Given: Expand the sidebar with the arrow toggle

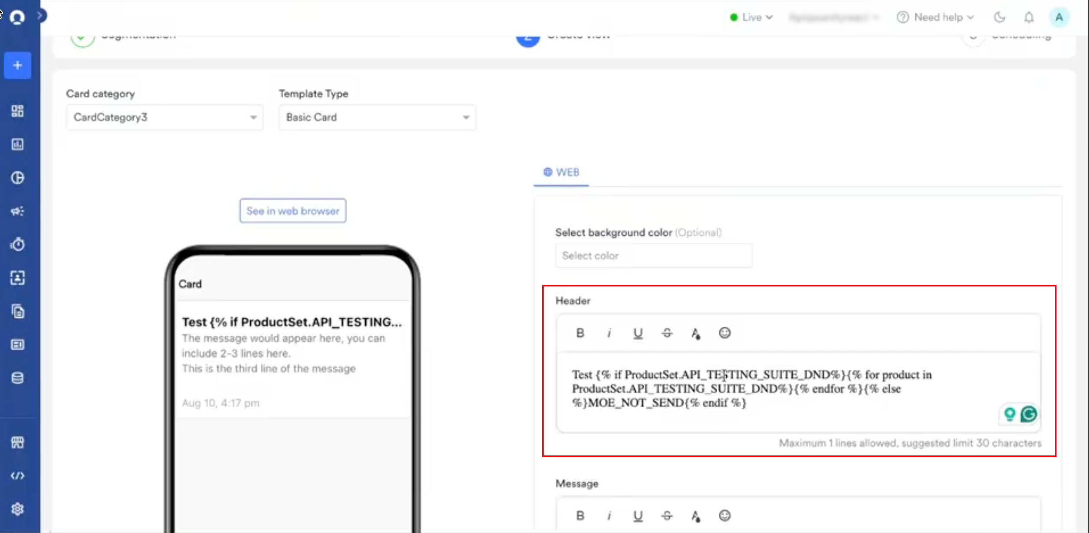Looking at the screenshot, I should coord(40,16).
